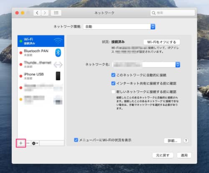Open the gear action menu
Viewport: 209px width, 173px height.
[35, 143]
